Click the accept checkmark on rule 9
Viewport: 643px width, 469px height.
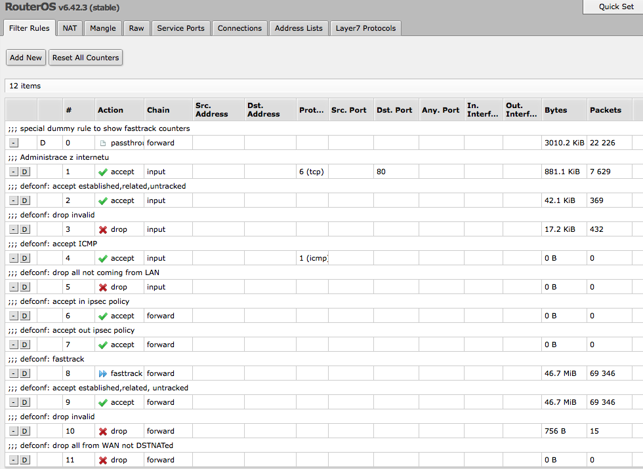[103, 403]
